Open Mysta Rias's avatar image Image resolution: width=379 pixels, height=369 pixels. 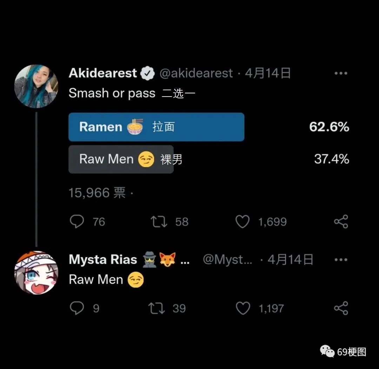[36, 272]
